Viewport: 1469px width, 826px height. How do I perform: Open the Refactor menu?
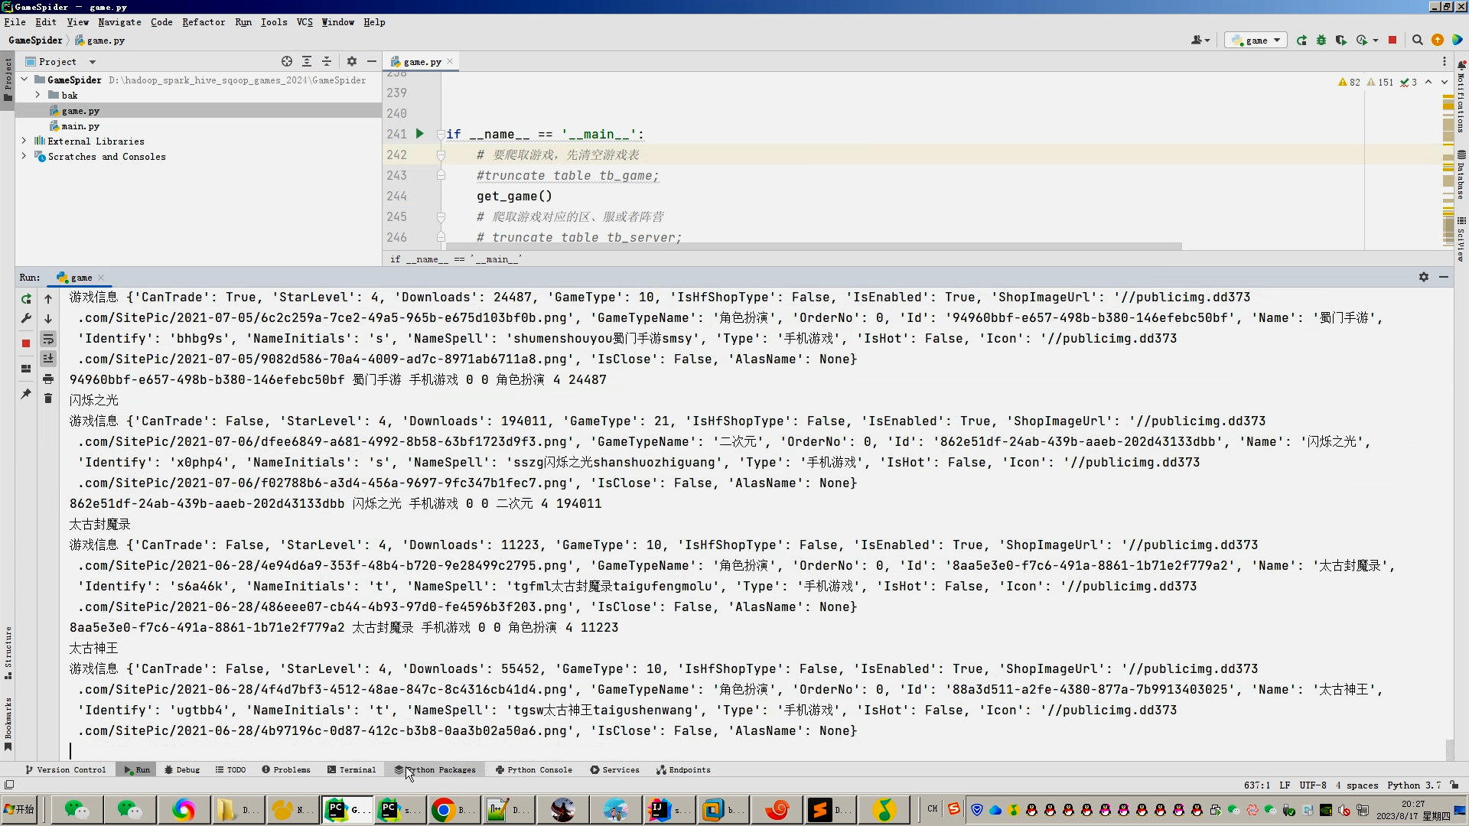click(204, 22)
